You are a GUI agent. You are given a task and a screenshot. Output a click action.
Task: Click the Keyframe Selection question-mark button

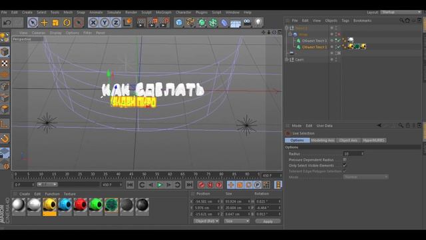pos(219,185)
